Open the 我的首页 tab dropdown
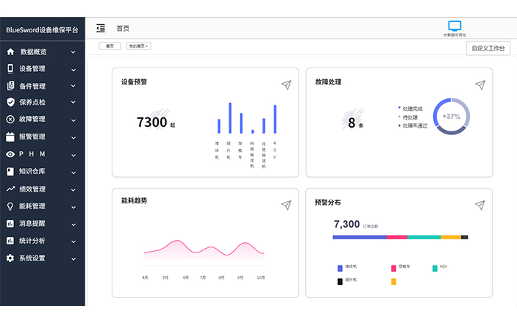This screenshot has height=323, width=517. (x=138, y=46)
